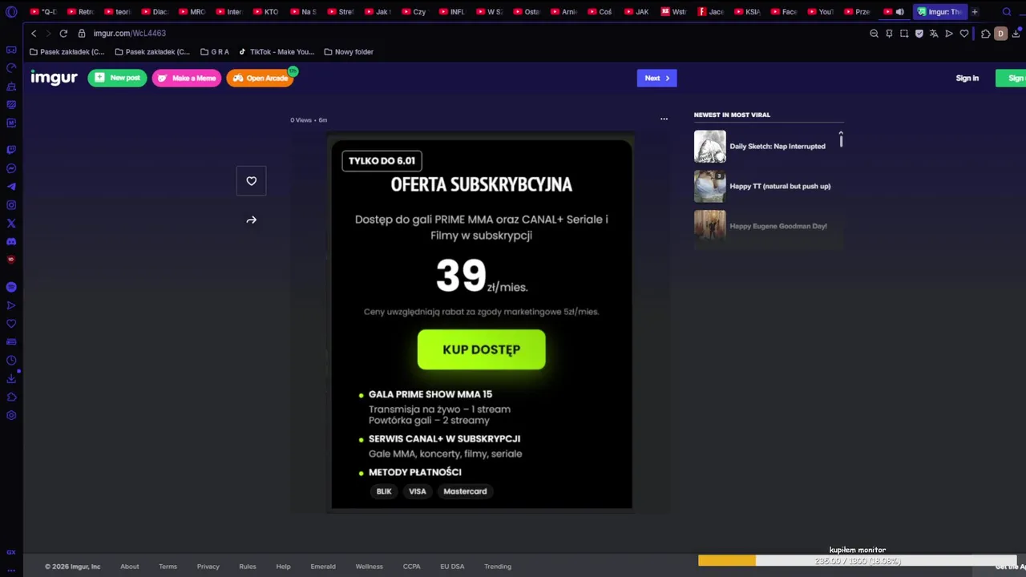Open Messenger in the sidebar
Viewport: 1026px width, 577px height.
click(x=11, y=168)
